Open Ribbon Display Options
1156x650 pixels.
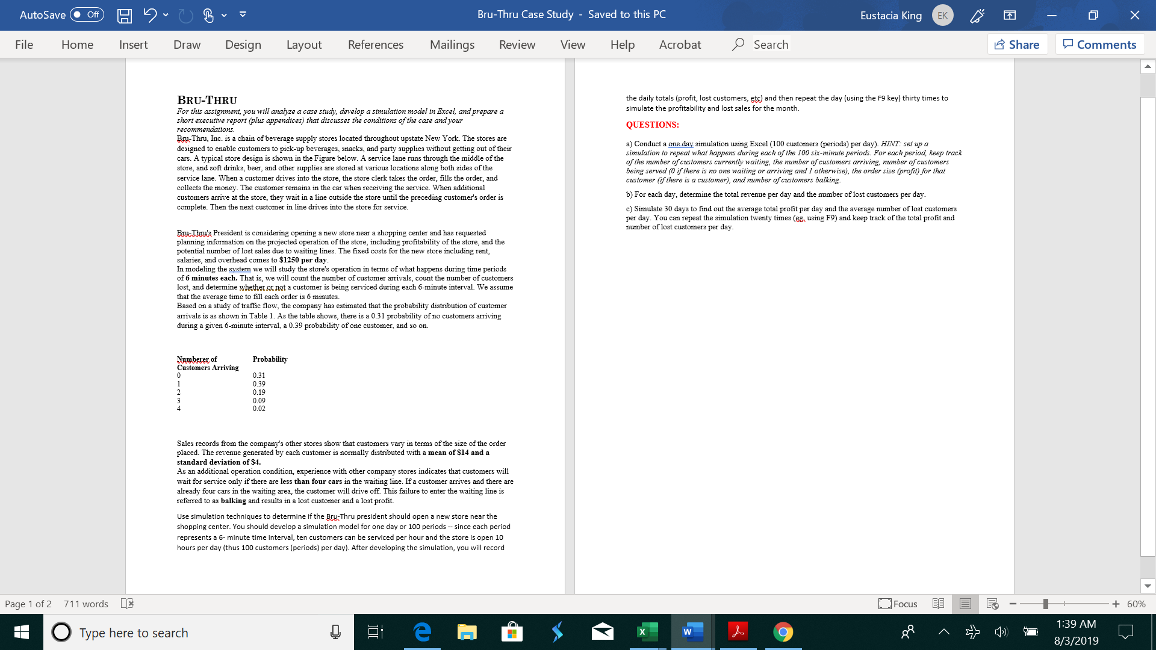(x=1010, y=15)
